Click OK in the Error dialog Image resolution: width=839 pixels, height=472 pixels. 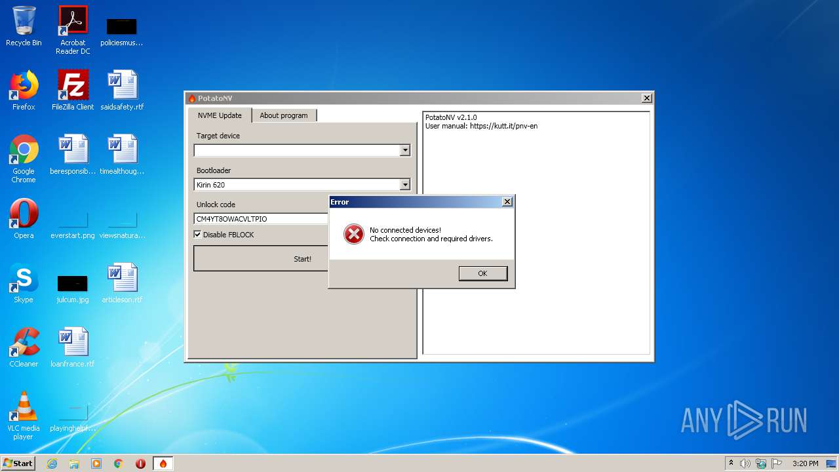(x=483, y=273)
